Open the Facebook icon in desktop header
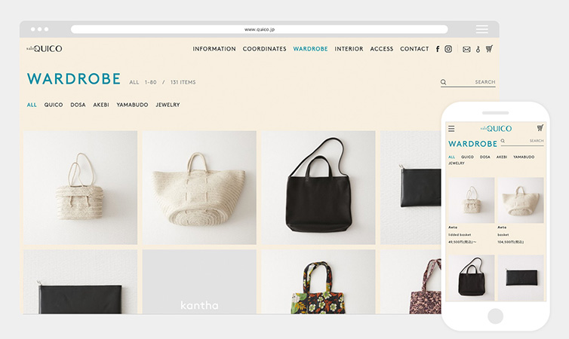The height and width of the screenshot is (339, 569). coord(438,49)
